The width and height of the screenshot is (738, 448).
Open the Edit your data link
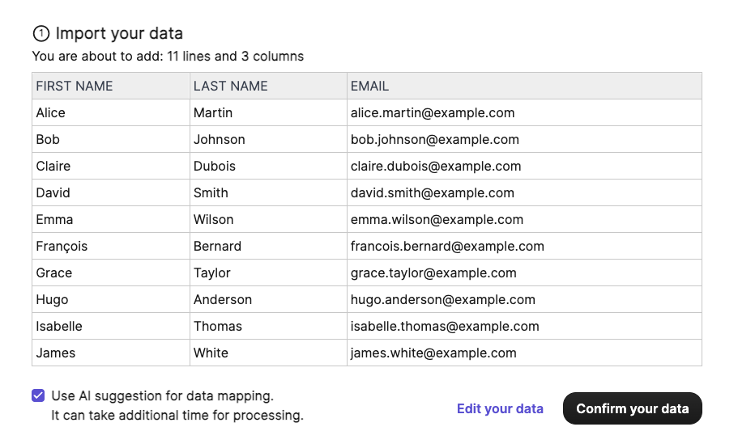500,408
